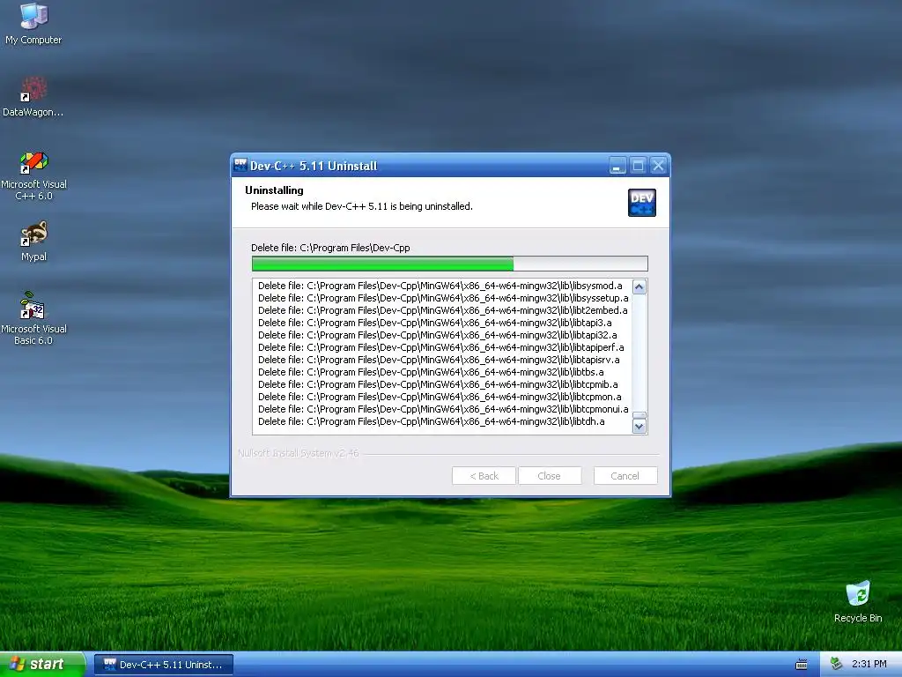Image resolution: width=902 pixels, height=677 pixels.
Task: Click the Dev-C++ 5.11 Uninstall taskbar button
Action: coord(163,665)
